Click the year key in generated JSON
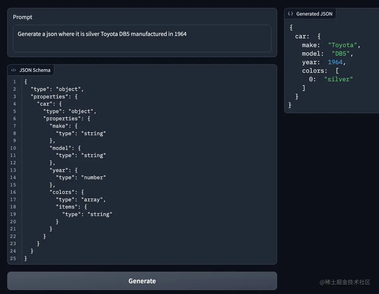Viewport: 379px width, 294px height. 311,62
